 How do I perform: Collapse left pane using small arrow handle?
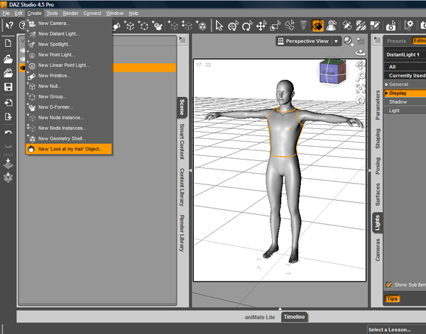[190, 170]
